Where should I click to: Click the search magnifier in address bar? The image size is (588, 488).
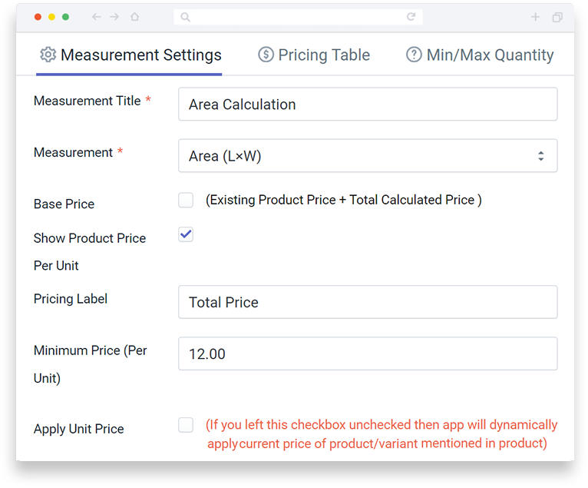pyautogui.click(x=185, y=17)
